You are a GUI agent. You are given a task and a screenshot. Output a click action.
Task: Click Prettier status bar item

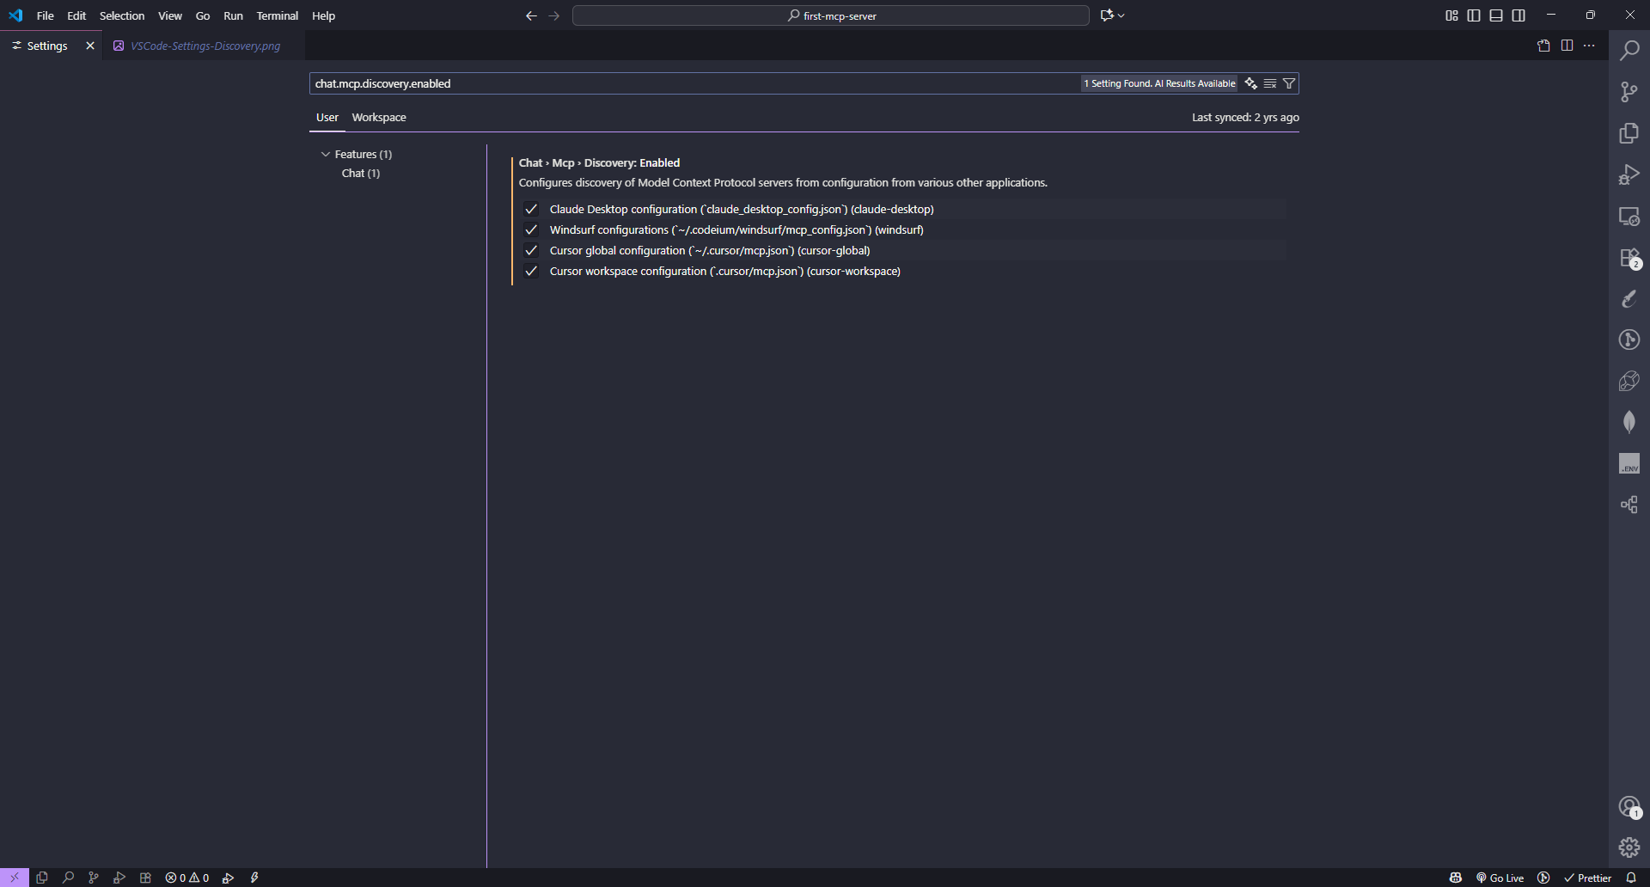tap(1587, 878)
